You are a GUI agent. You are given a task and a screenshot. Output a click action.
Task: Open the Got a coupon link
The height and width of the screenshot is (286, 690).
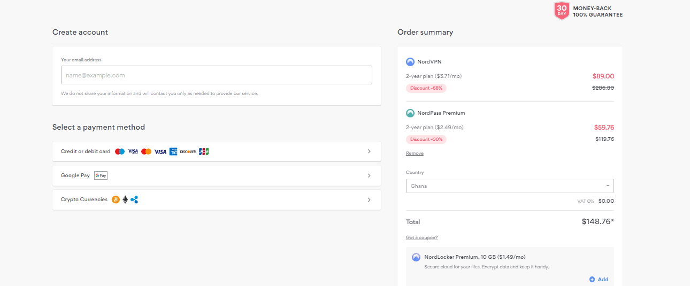click(x=421, y=237)
